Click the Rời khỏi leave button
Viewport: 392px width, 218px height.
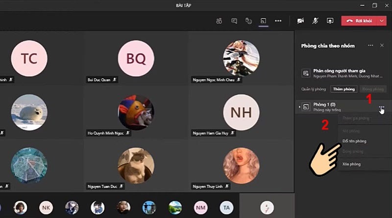coord(360,21)
